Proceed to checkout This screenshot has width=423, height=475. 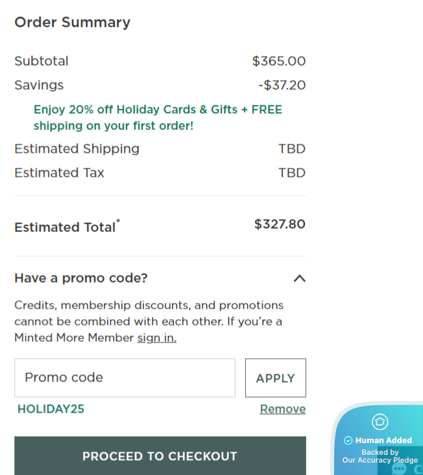[x=160, y=456]
